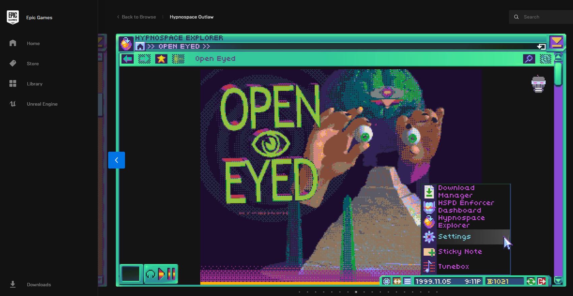Screen dimensions: 573x296
Task: Click the greyed-out forward navigation button
Action: 145,59
